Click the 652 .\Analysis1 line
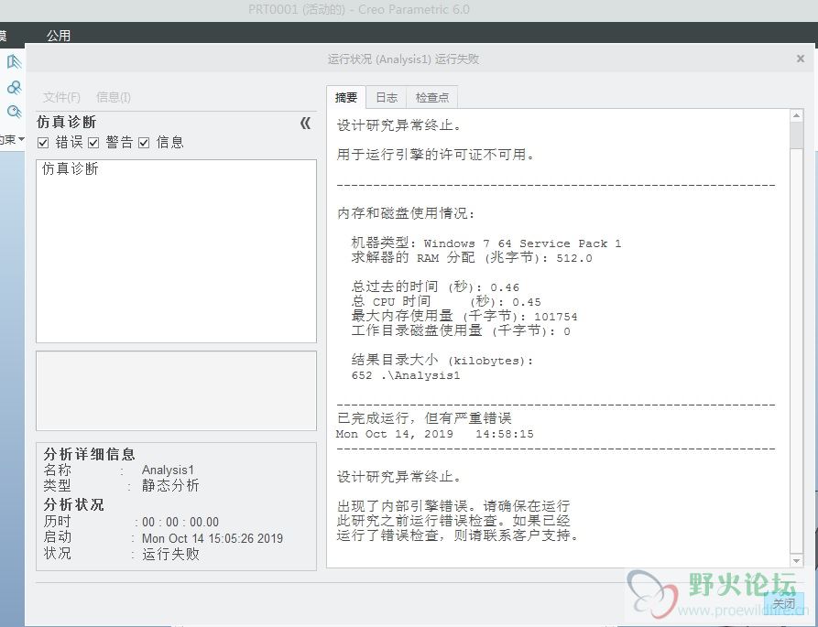Viewport: 818px width, 627px height. (406, 375)
